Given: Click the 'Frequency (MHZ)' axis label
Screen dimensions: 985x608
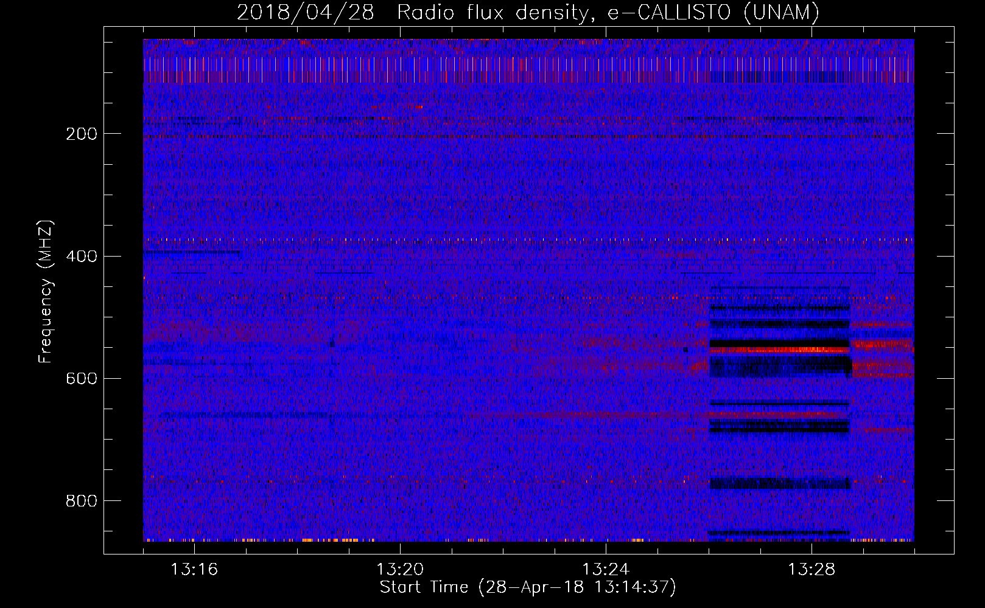Looking at the screenshot, I should 46,292.
